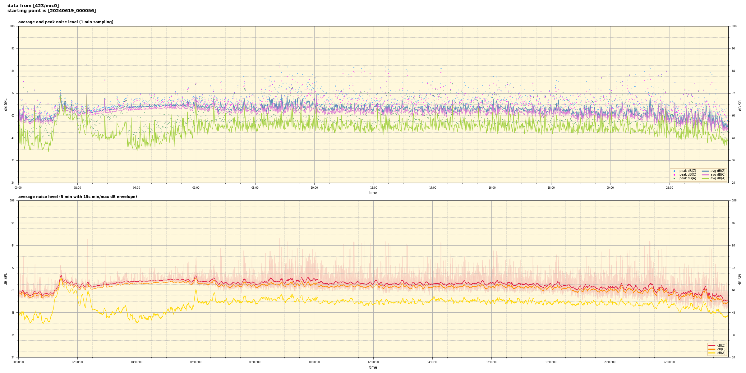Viewport: 746px width, 373px height.
Task: Click the top chart's left 'dB SPL' axis label
Action: point(6,104)
